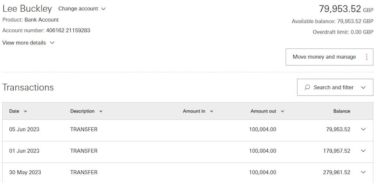The width and height of the screenshot is (377, 183).
Task: Click the Description column header
Action: 82,111
